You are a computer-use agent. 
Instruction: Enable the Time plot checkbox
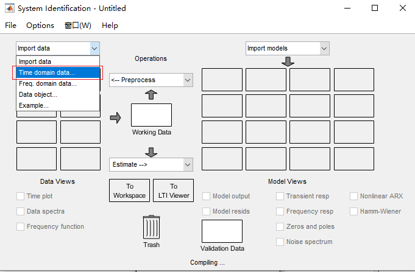coord(21,196)
